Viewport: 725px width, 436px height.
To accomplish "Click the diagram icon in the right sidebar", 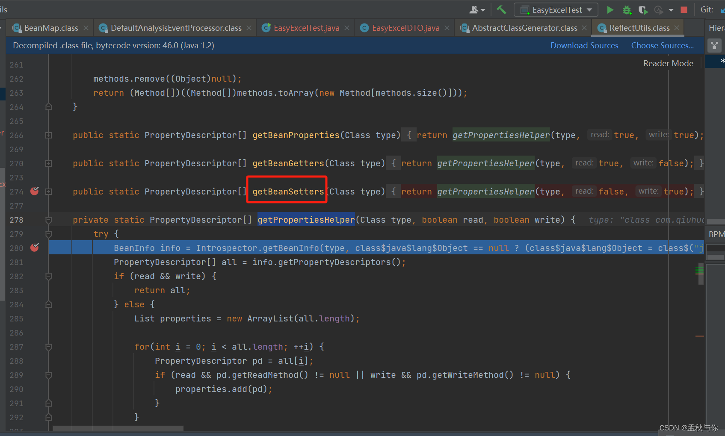I will coord(714,45).
